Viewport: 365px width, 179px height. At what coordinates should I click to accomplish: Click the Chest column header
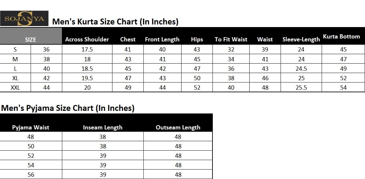(x=128, y=39)
